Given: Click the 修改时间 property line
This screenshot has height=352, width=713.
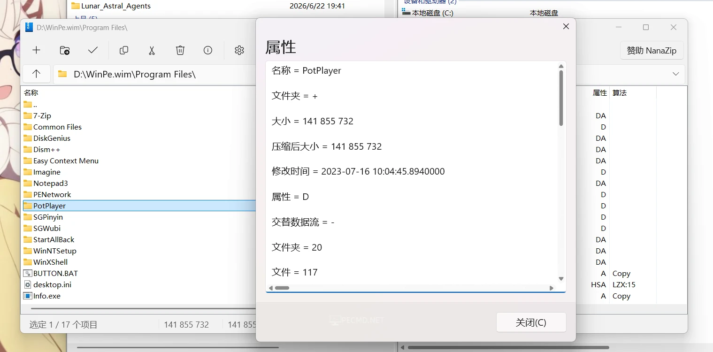Looking at the screenshot, I should point(358,171).
